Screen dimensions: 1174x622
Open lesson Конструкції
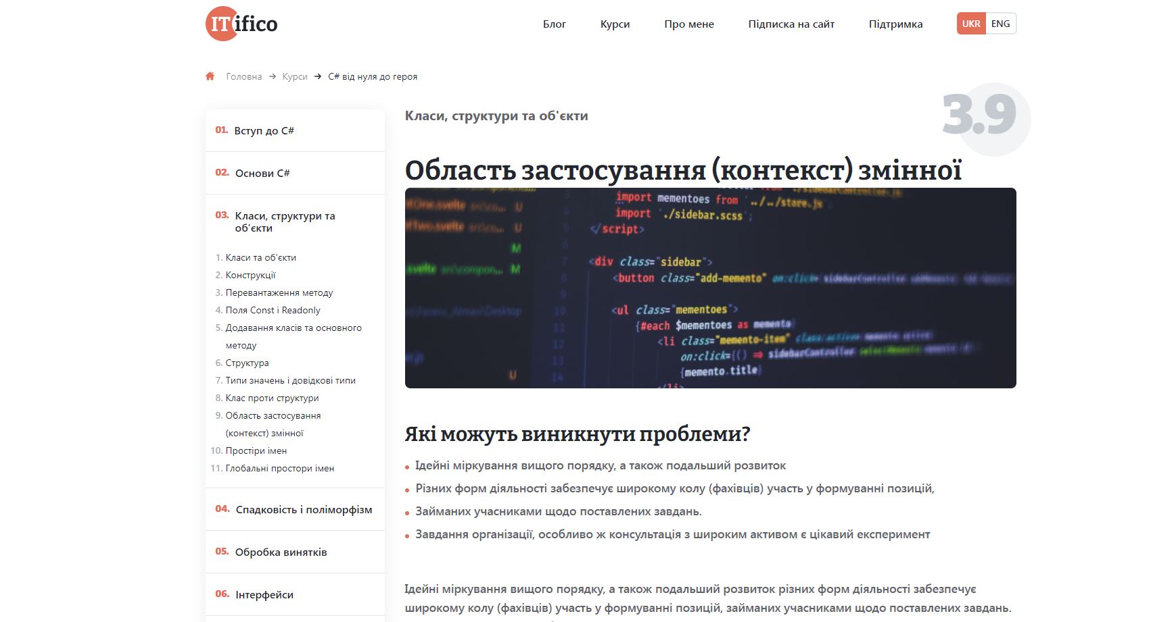click(250, 275)
